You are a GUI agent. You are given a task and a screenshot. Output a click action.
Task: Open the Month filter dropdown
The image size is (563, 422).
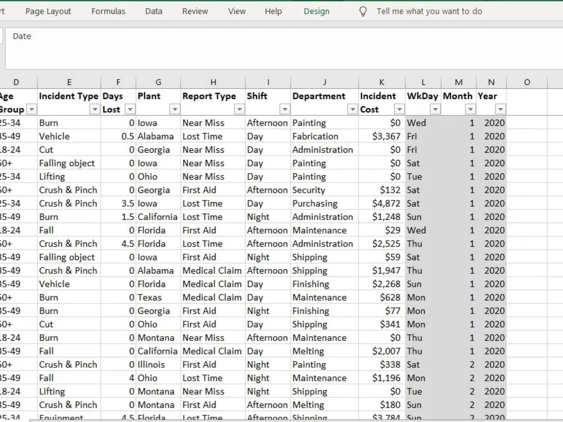[x=470, y=109]
